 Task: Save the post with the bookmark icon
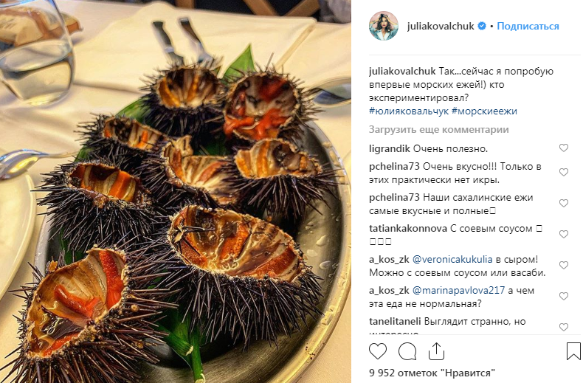573,351
